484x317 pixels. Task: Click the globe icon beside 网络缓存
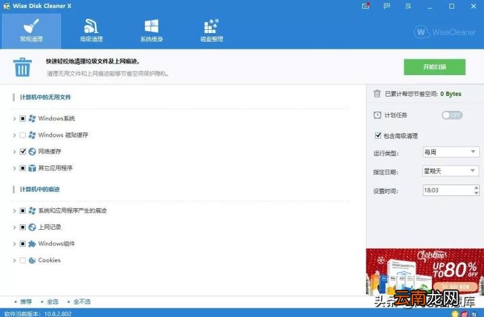pos(32,151)
